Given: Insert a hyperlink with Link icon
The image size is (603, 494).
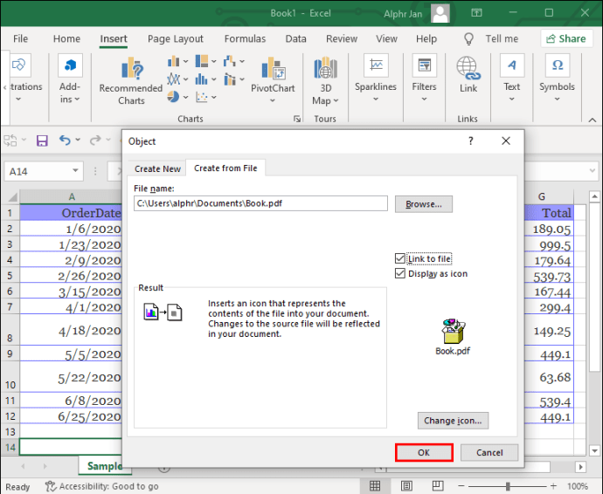Looking at the screenshot, I should tap(468, 74).
